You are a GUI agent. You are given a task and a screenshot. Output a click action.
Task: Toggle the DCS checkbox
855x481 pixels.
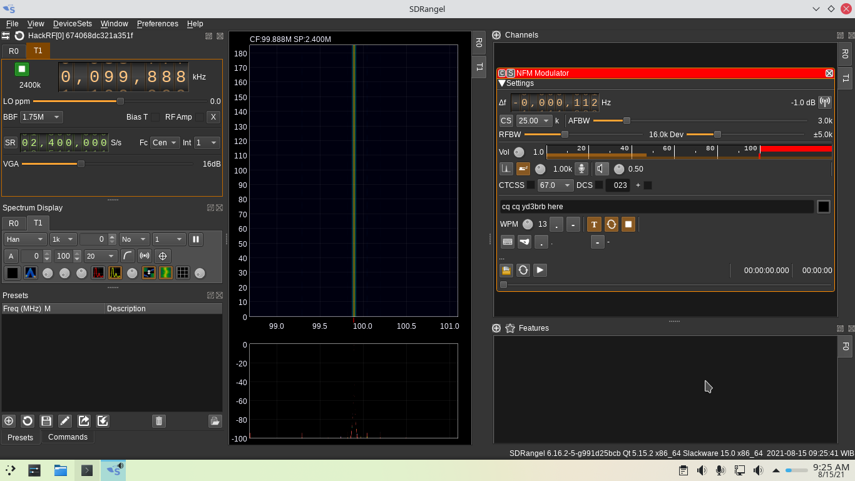(x=599, y=185)
